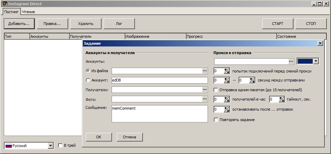This screenshot has height=154, width=331.
Task: Click the Прогресс column header
Action: click(x=231, y=36)
